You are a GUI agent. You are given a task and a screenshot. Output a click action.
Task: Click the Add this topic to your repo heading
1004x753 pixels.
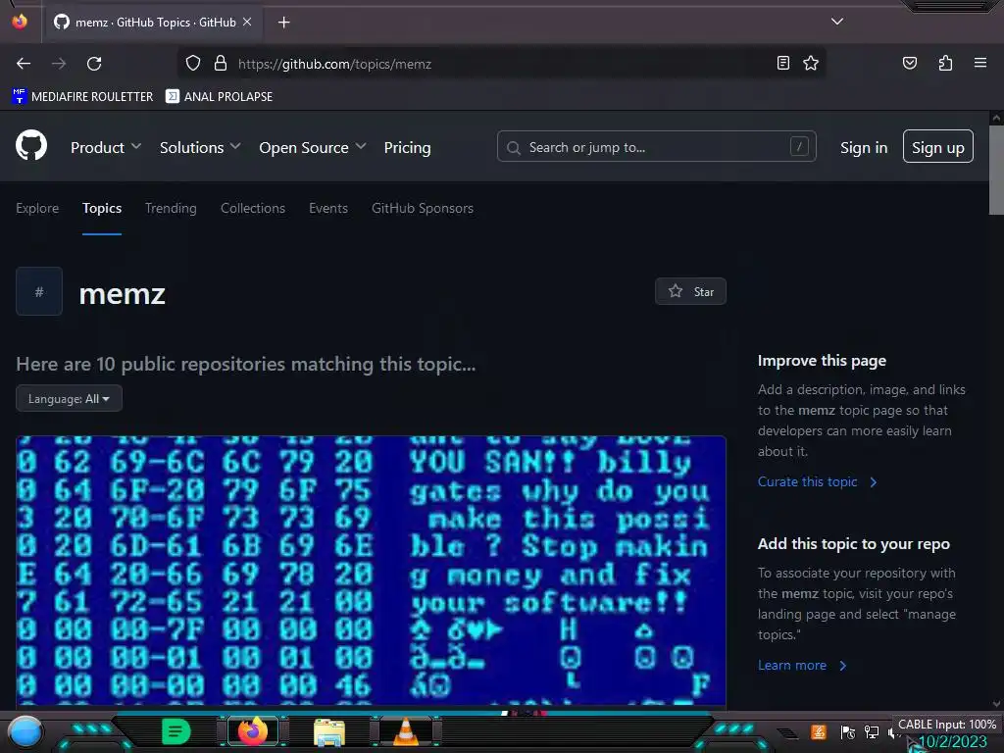(854, 543)
